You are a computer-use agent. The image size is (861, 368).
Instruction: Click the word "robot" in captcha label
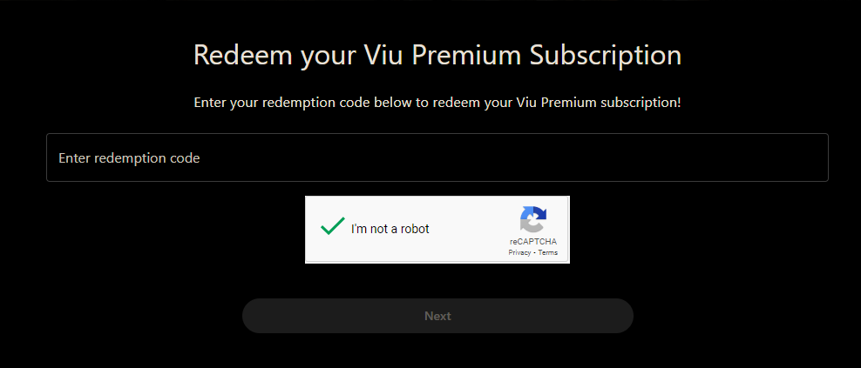pos(413,229)
